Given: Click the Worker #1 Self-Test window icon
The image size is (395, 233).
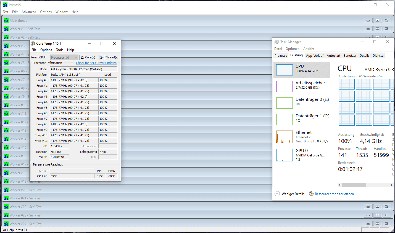Looking at the screenshot, I should tap(6, 29).
